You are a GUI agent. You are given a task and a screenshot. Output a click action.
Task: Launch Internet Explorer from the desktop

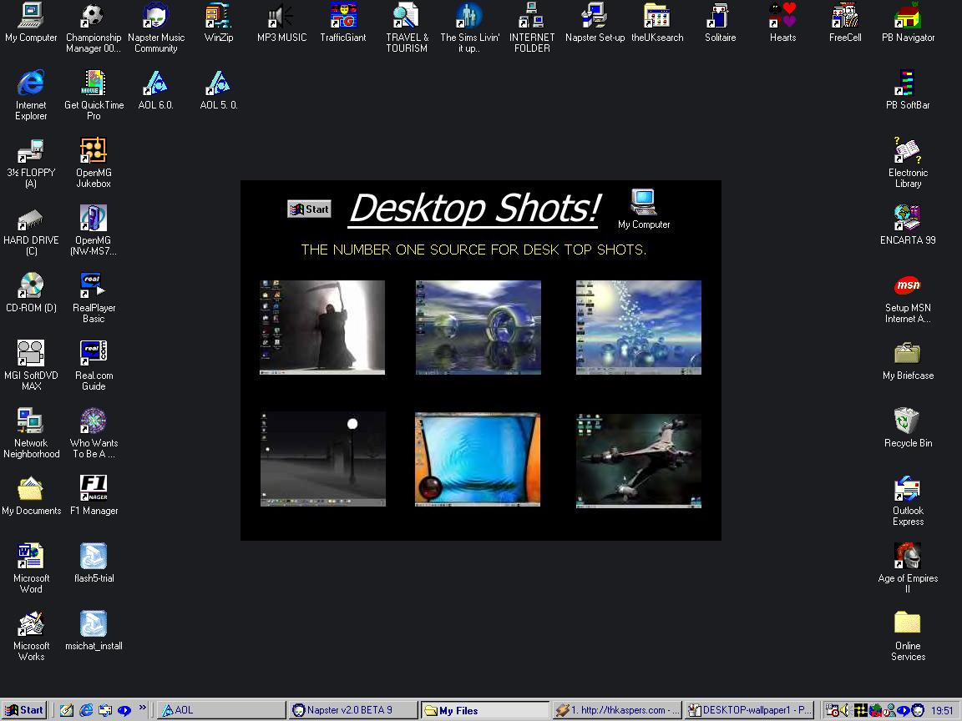click(31, 83)
